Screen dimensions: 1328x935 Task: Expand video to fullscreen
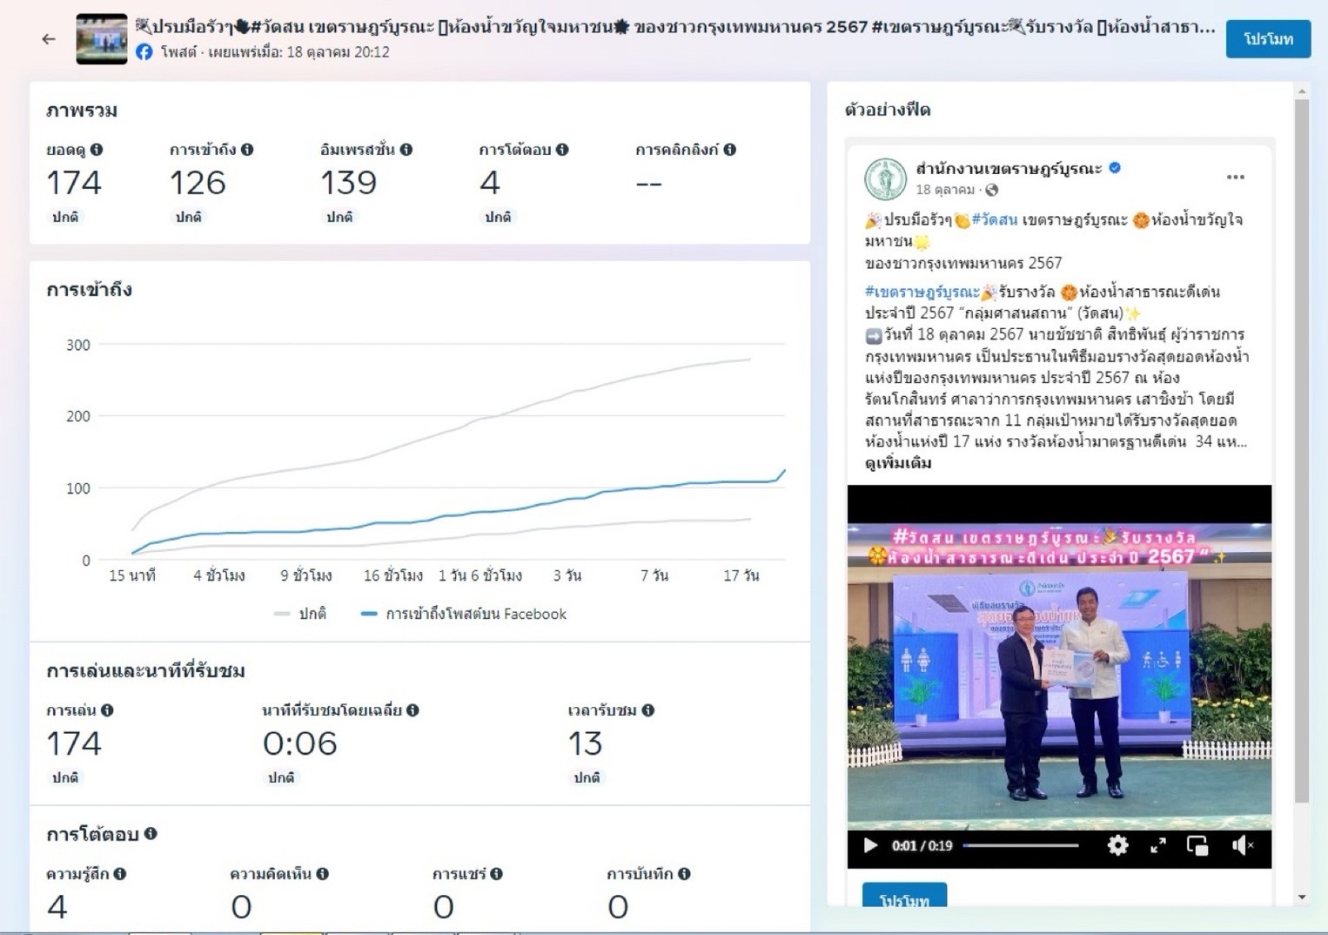pos(1158,845)
